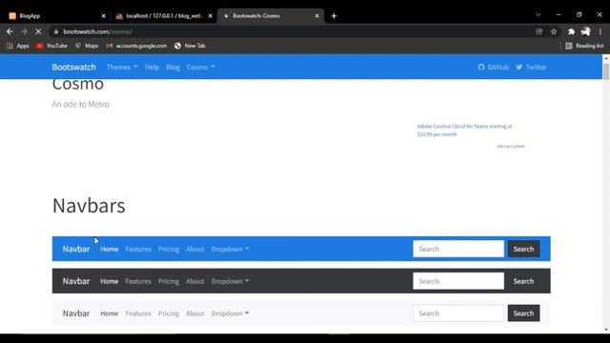Select Pricing in the light navbar
The height and width of the screenshot is (343, 610).
169,313
